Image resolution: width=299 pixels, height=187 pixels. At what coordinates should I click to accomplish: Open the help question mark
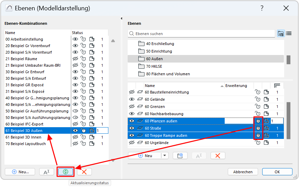click(262, 8)
